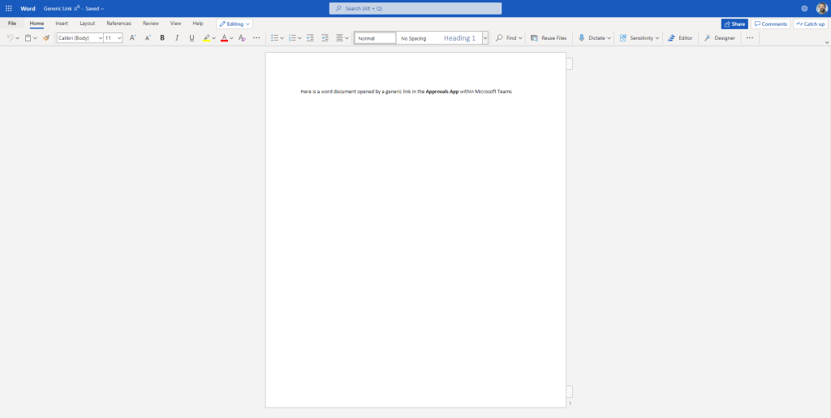
Task: Open the settings gear icon
Action: (x=804, y=8)
